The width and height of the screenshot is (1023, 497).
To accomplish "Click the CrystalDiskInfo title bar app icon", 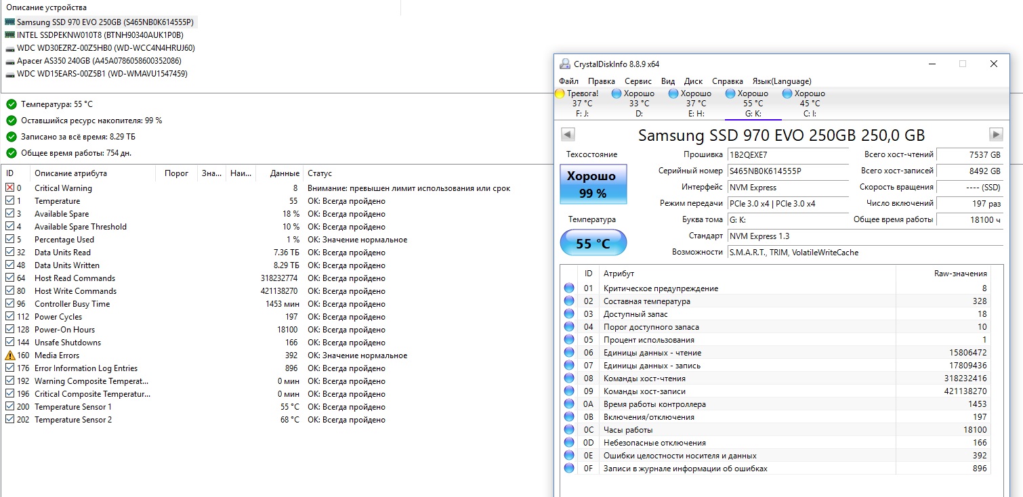I will coord(564,64).
